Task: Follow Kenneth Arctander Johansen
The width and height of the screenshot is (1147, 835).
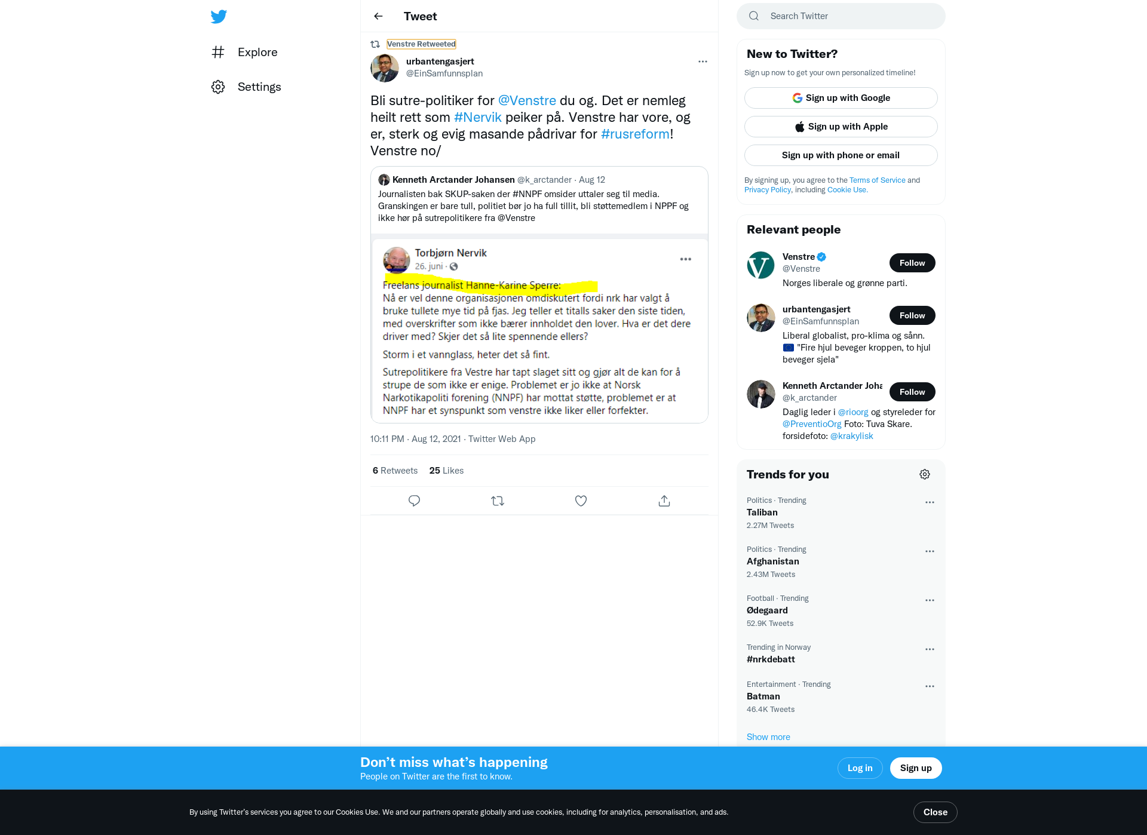Action: tap(912, 392)
